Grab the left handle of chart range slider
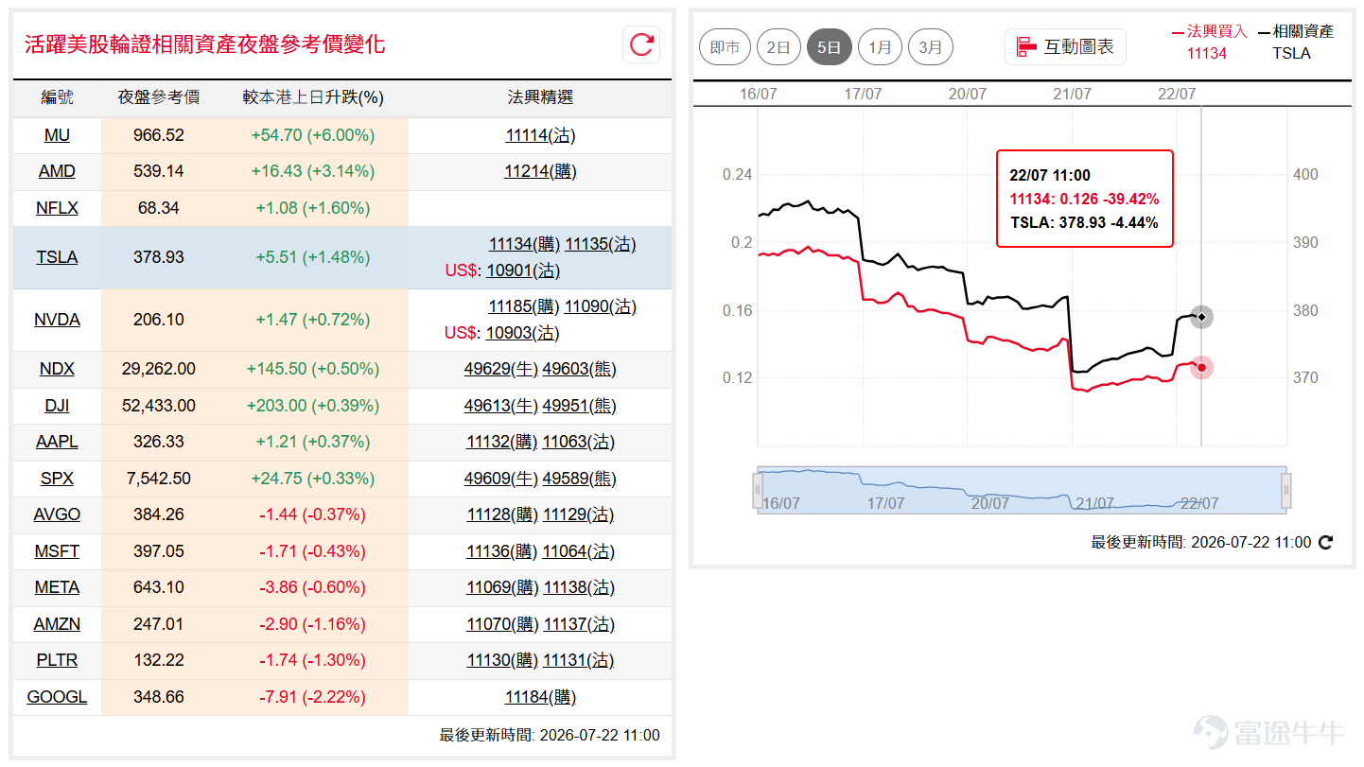Viewport: 1364px width, 767px height. [x=758, y=490]
